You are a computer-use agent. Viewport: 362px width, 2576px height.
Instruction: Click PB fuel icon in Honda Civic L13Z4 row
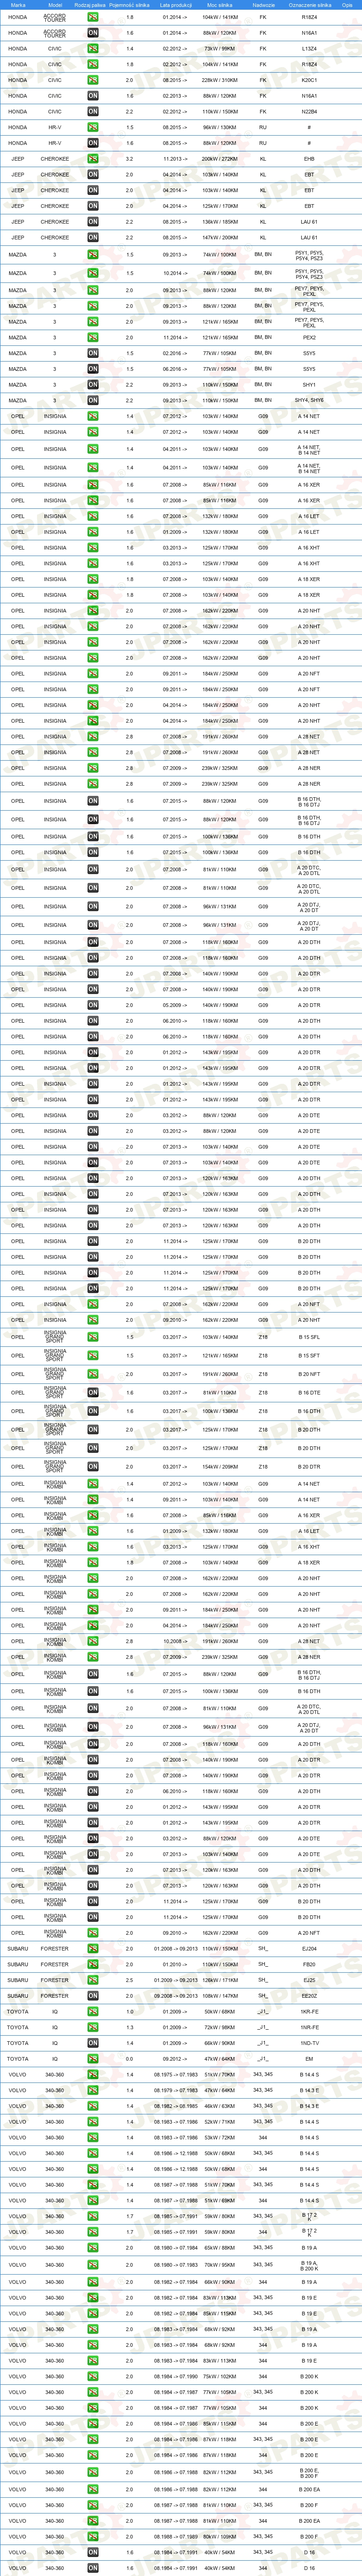[x=93, y=49]
